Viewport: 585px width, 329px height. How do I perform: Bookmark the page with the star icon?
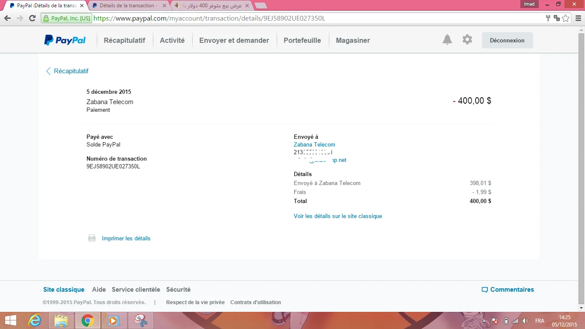pos(566,18)
